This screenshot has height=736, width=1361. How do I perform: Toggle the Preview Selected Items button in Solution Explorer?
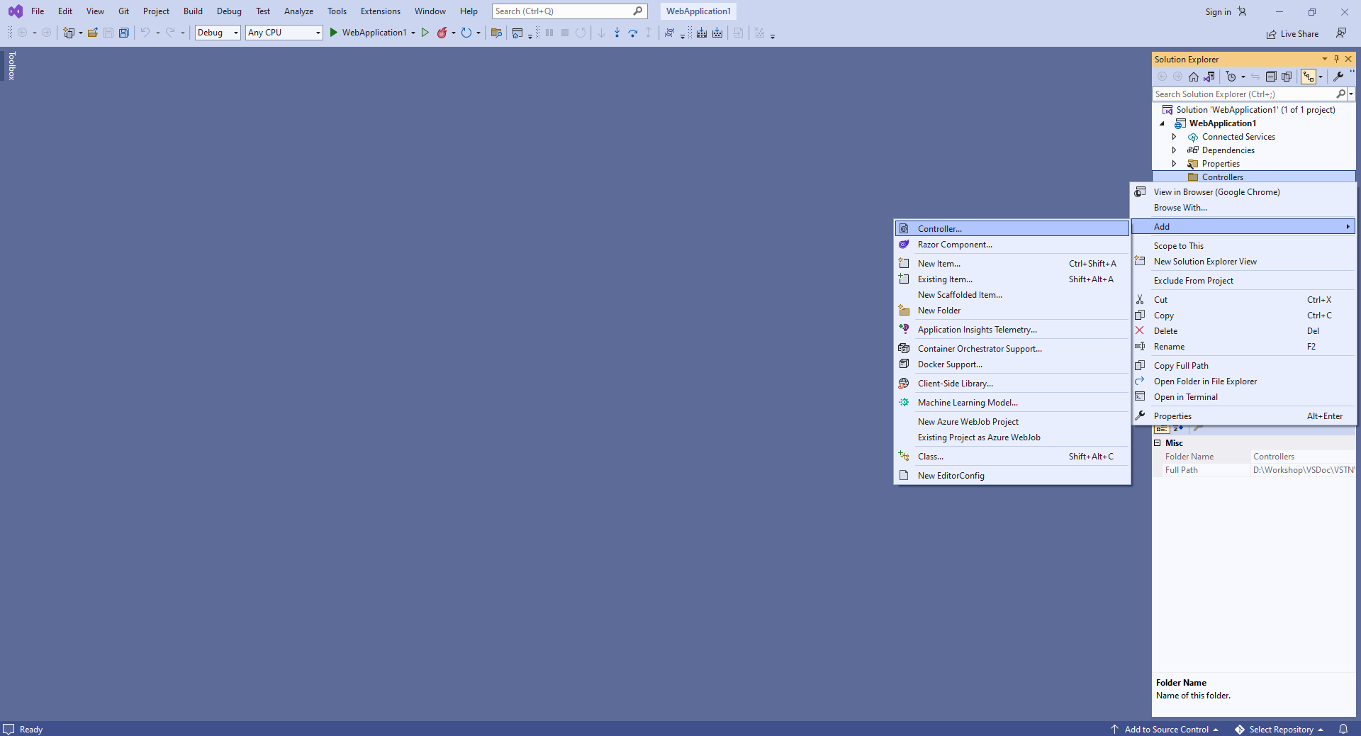pyautogui.click(x=1309, y=77)
